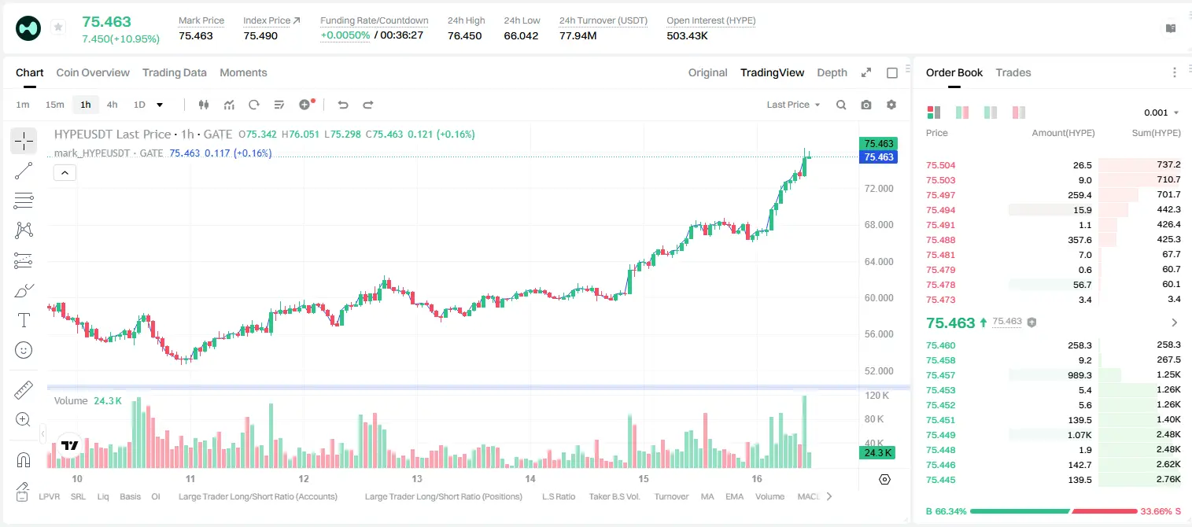The height and width of the screenshot is (527, 1192).
Task: Open chart settings gear icon
Action: [891, 105]
